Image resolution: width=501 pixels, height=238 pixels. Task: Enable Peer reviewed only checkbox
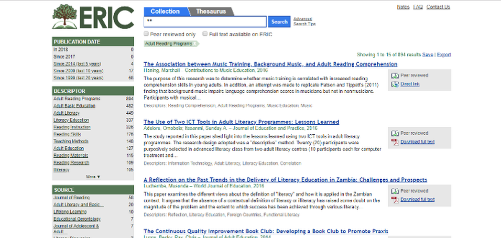(146, 34)
